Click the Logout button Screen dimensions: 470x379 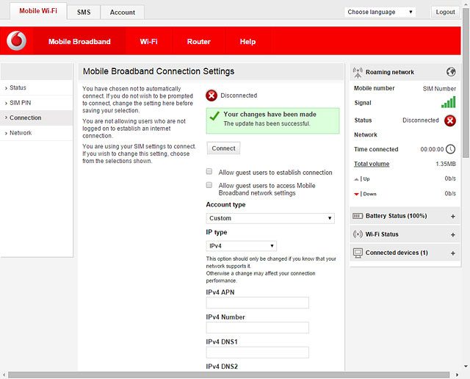445,12
